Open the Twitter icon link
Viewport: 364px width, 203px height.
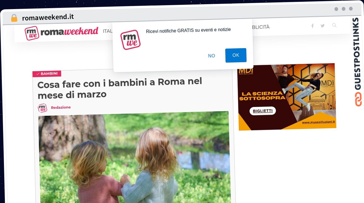322,26
